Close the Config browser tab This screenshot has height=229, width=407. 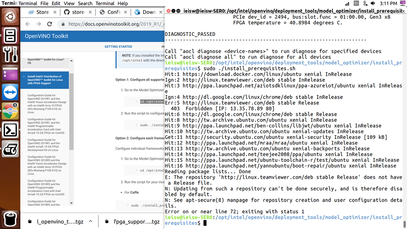point(125,12)
